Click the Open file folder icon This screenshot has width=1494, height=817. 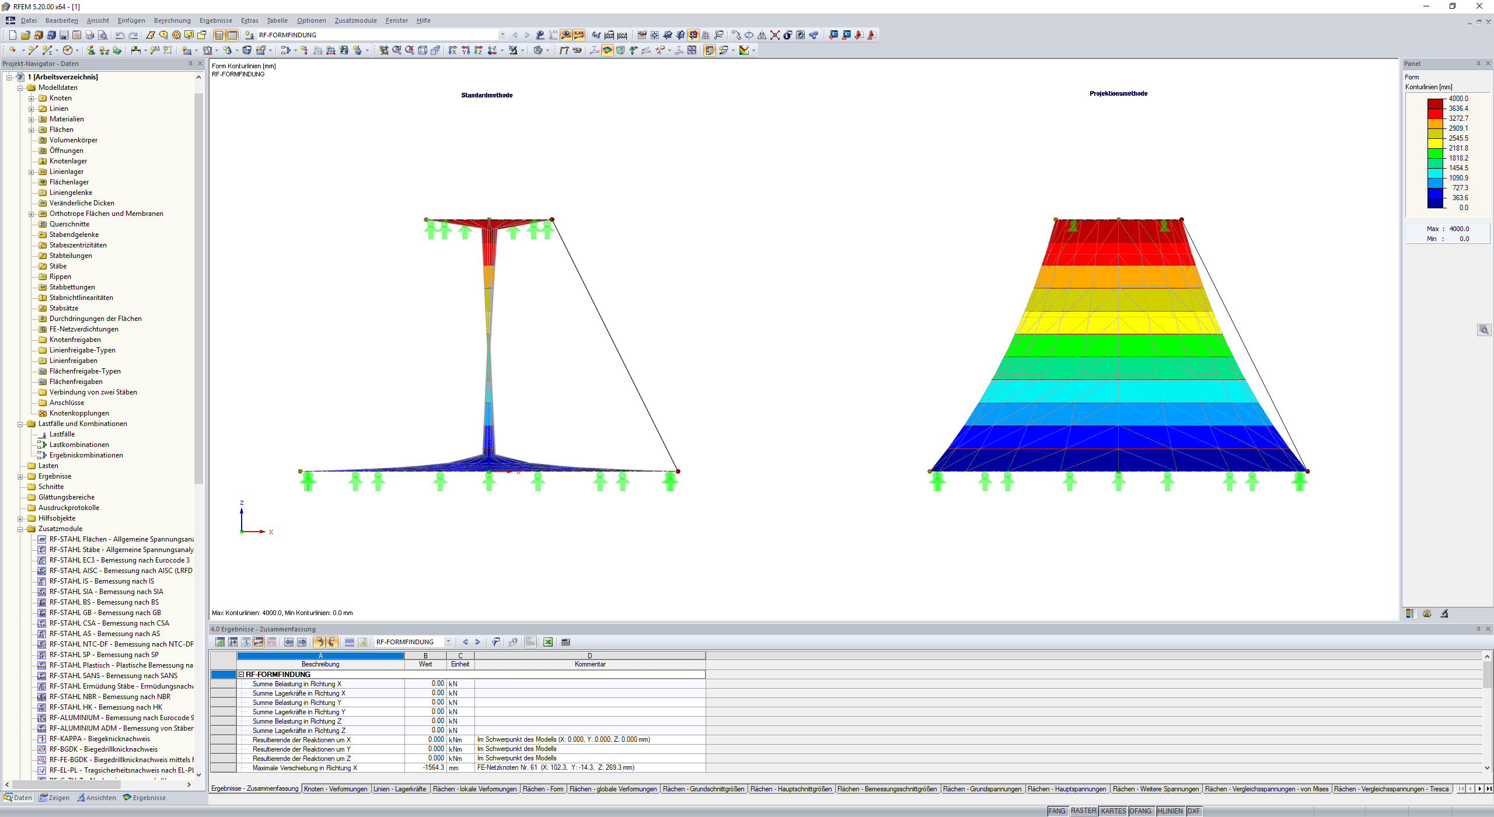coord(25,35)
